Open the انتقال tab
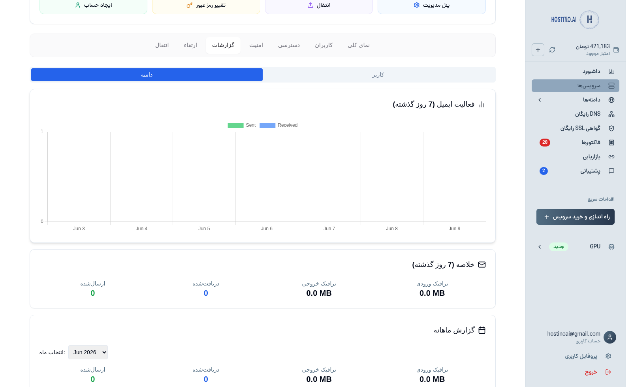 [x=162, y=45]
